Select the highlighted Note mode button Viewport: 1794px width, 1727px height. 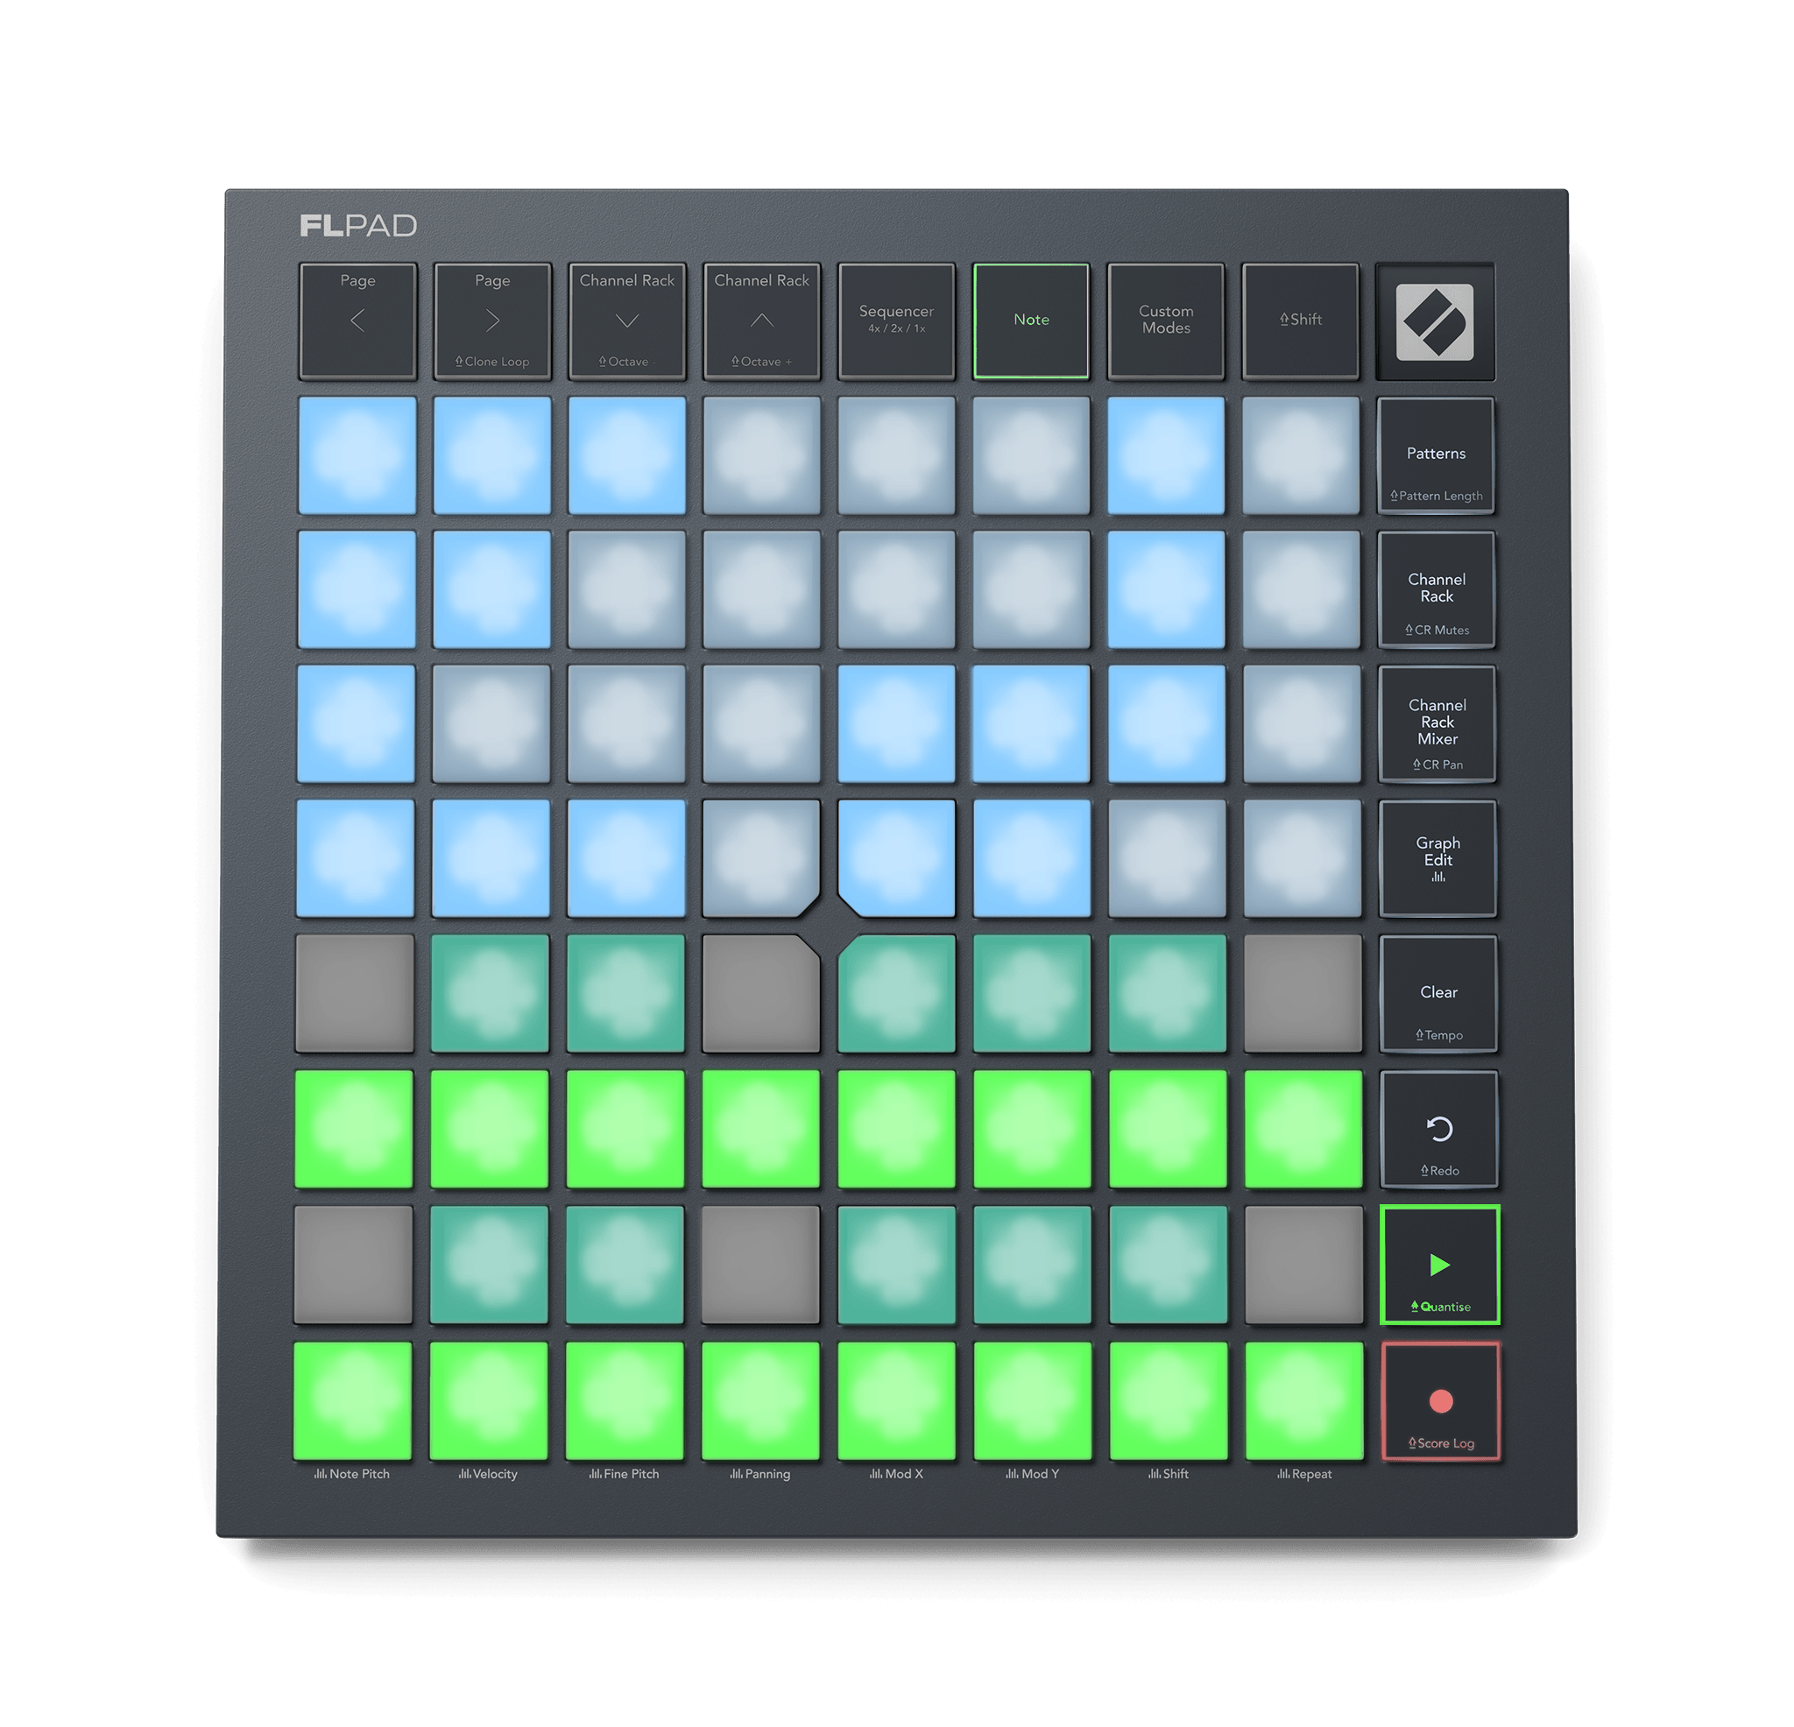1031,321
